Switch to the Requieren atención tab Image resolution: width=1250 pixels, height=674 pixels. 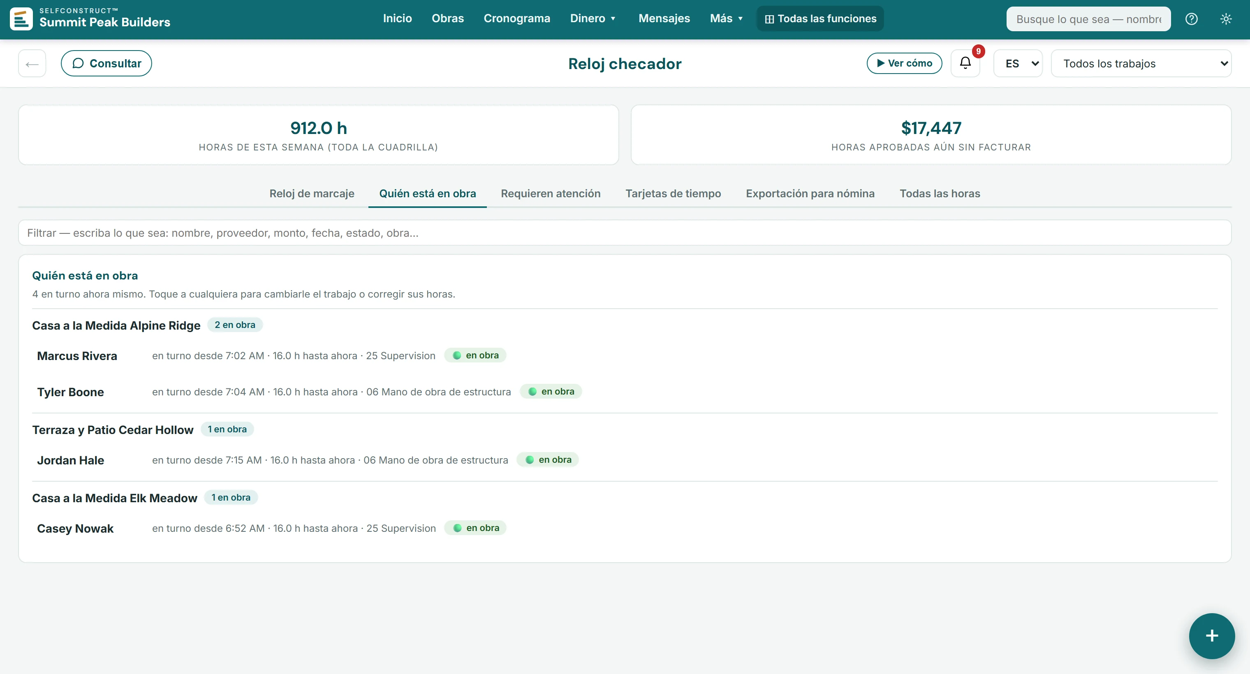coord(550,194)
